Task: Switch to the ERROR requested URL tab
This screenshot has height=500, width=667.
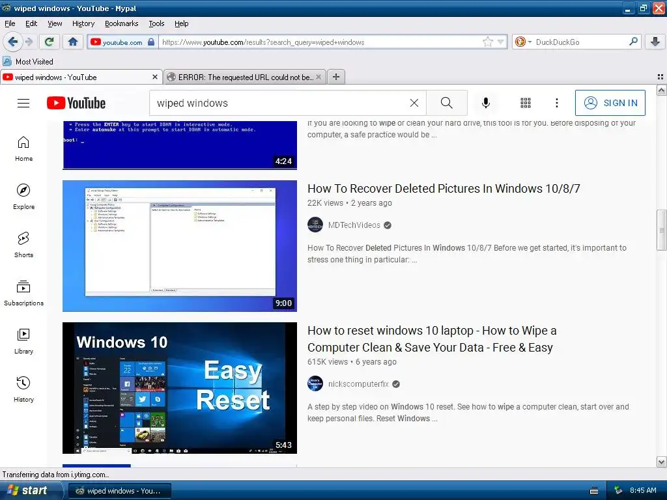Action: click(245, 77)
